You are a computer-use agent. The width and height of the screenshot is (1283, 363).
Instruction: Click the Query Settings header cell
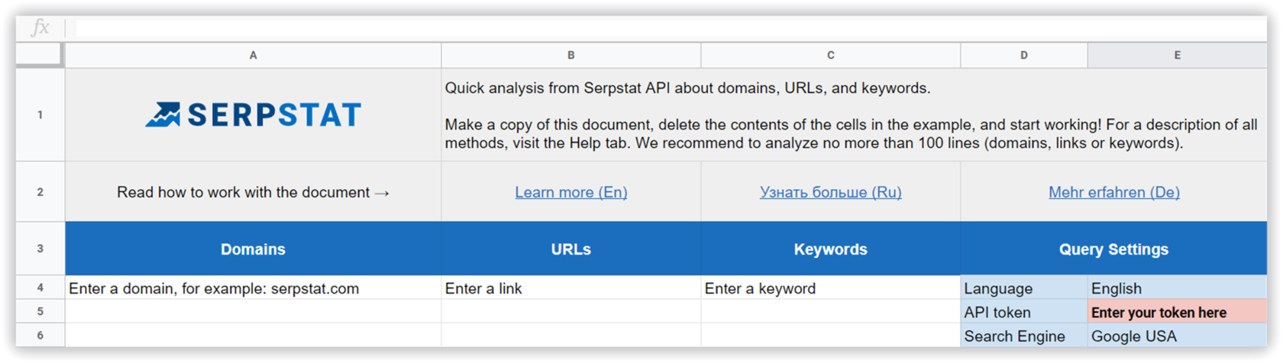click(1113, 249)
